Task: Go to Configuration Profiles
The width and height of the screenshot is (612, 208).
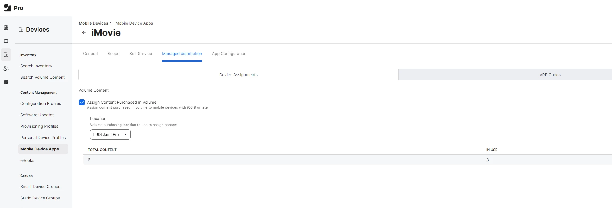Action: click(x=40, y=103)
